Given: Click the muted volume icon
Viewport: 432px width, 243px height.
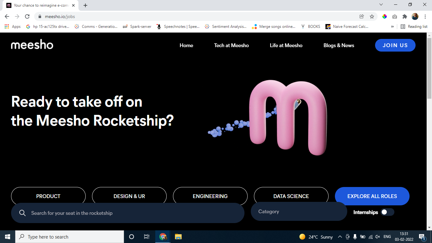Looking at the screenshot, I should (378, 237).
